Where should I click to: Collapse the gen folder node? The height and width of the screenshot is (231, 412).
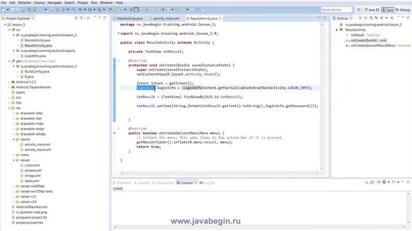coord(10,61)
